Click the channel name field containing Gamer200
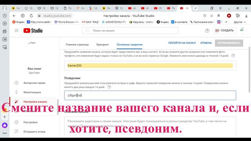Screen dimensions: 251x141 tap(150, 65)
